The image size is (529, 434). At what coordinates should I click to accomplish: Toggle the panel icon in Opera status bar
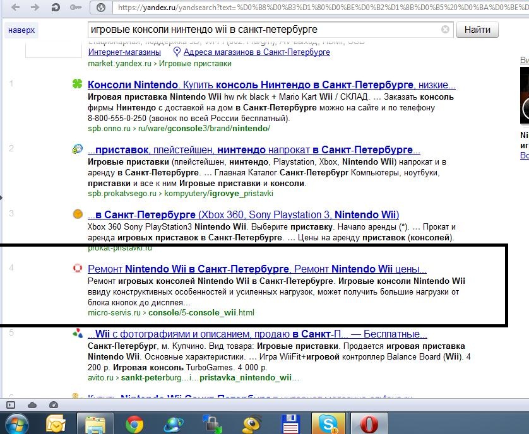point(11,405)
